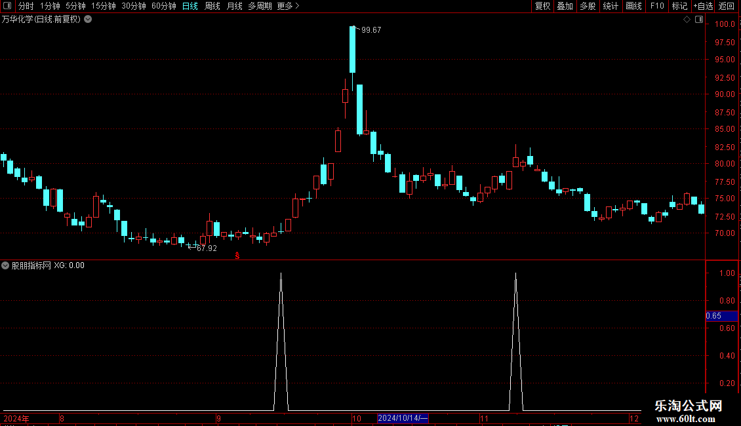Click the 叠加 overlay button
Viewport: 741px width, 426px height.
click(x=565, y=6)
